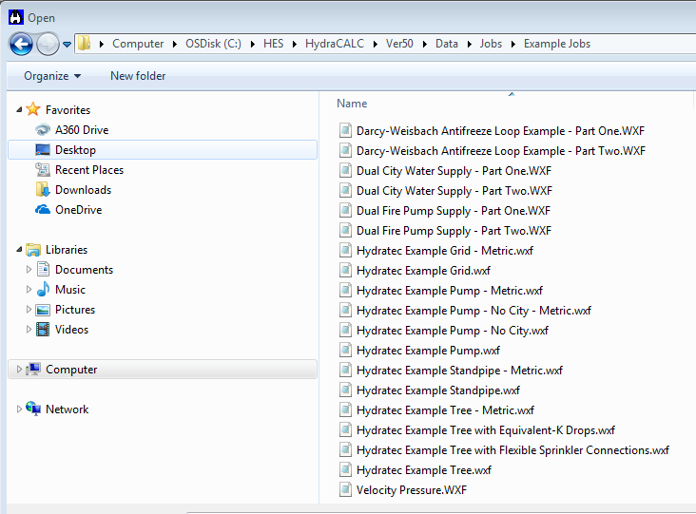Click icon of Dual City Water Supply Part Two
This screenshot has width=696, height=514.
(x=345, y=190)
